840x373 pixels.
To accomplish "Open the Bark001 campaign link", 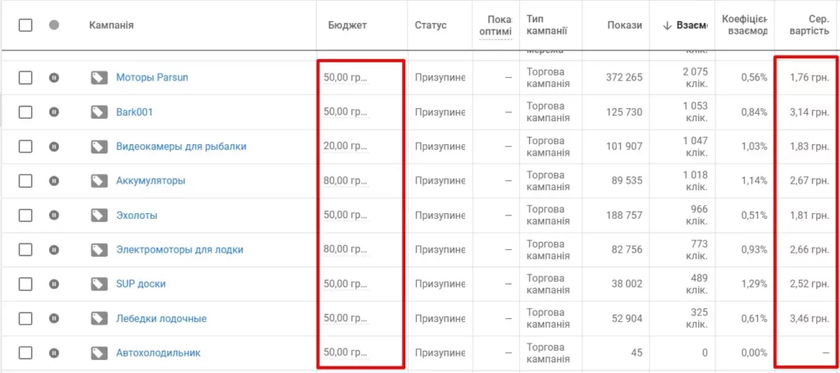I will coord(135,112).
